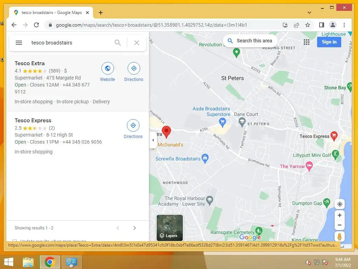Image resolution: width=358 pixels, height=269 pixels.
Task: Click The Yarrow hotel marker
Action: point(309,166)
